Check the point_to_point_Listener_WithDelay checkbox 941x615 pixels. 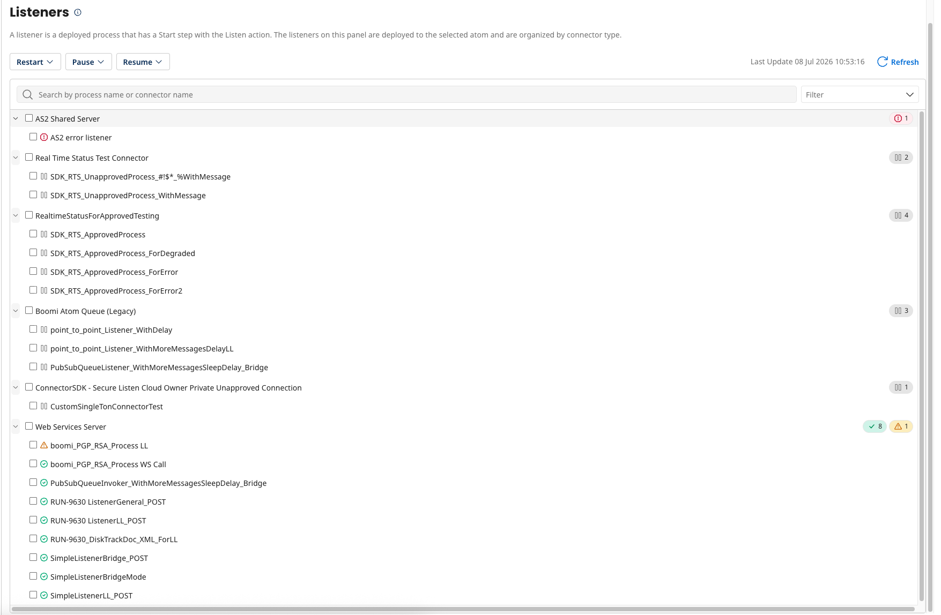coord(33,329)
